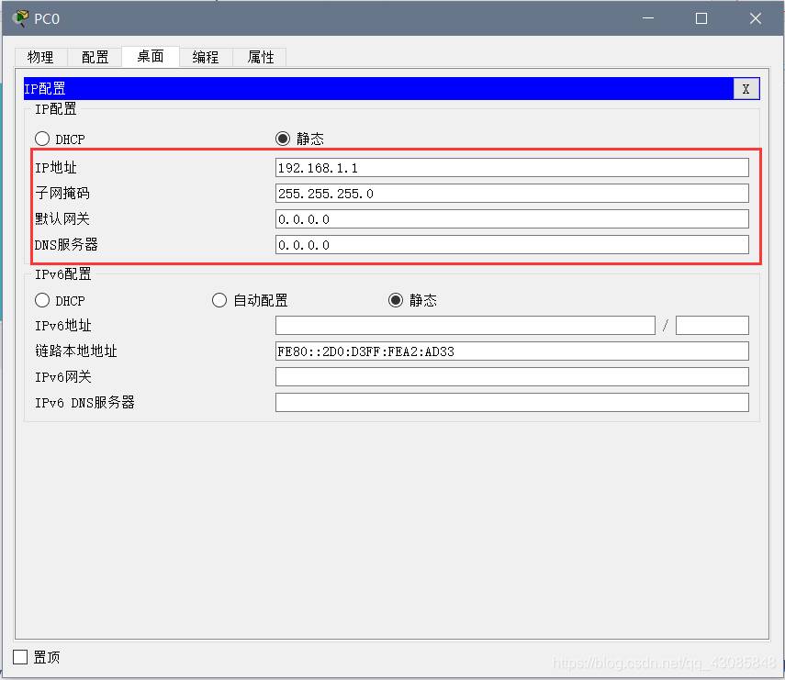This screenshot has height=680, width=785.
Task: Click the IPv6地址 label text
Action: tap(63, 325)
